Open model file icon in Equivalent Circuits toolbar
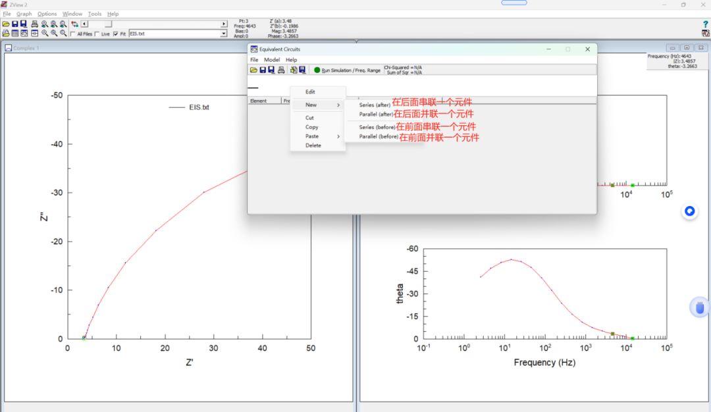 (253, 70)
